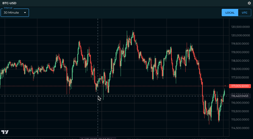Viewport: 253px width, 139px height.
Task: Click the 119,500.0000 price axis label
Action: tap(240, 44)
